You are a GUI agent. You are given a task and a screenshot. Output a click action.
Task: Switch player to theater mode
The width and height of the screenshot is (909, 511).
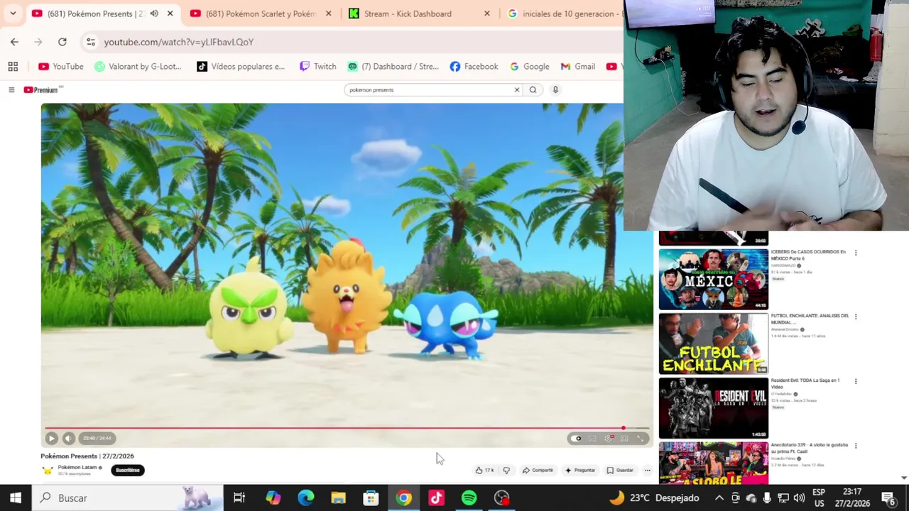tap(624, 439)
